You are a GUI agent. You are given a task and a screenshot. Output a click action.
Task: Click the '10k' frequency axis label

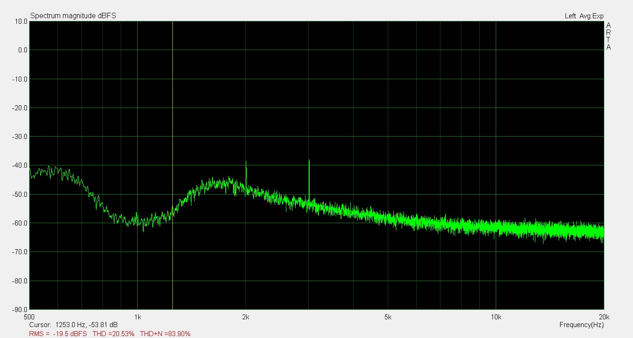(x=496, y=317)
